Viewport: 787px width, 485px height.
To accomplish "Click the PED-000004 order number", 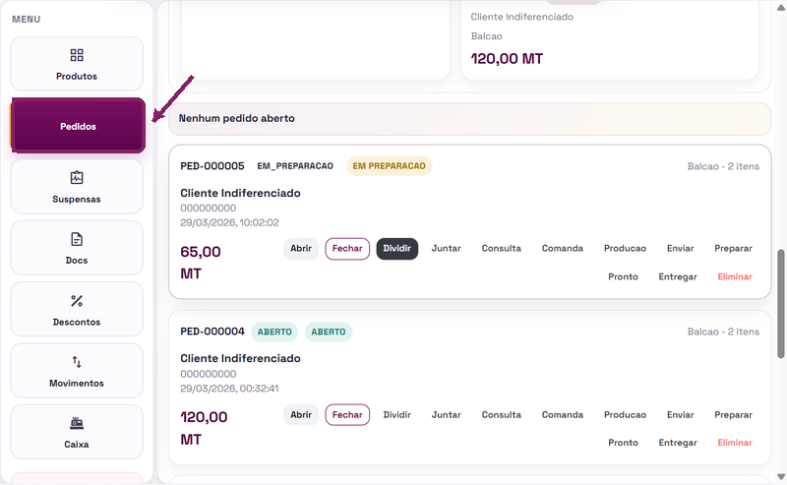I will (x=212, y=332).
